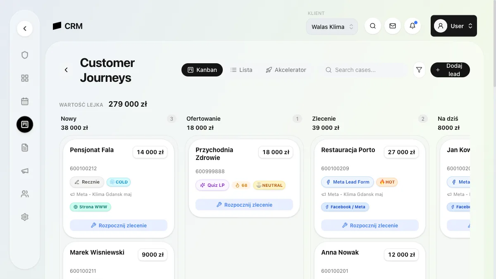This screenshot has width=496, height=279.
Task: Click the search icon in top bar
Action: point(373,26)
